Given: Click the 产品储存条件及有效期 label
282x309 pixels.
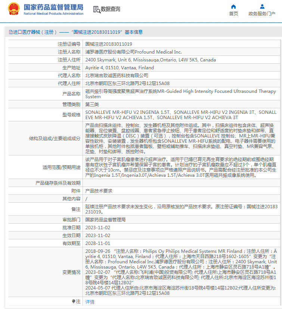Looking at the screenshot, I should pyautogui.click(x=58, y=183).
